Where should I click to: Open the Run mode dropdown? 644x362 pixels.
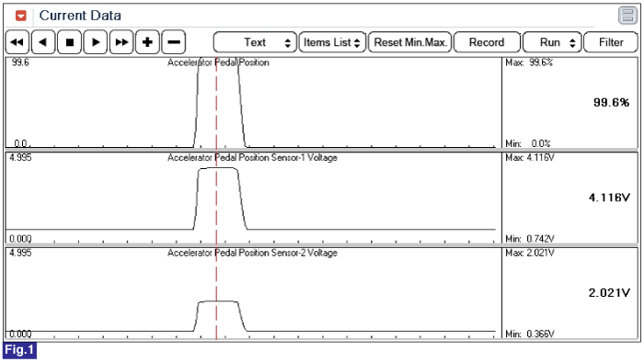click(x=552, y=42)
